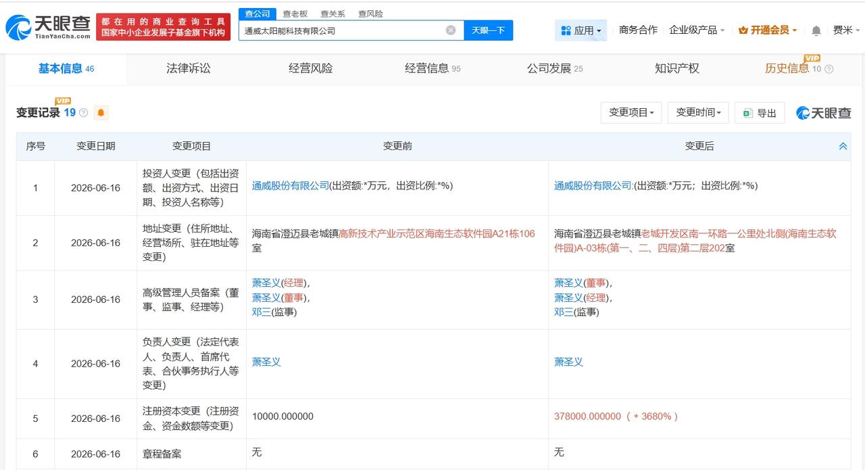
Task: Click the 导出 export button
Action: [x=760, y=113]
